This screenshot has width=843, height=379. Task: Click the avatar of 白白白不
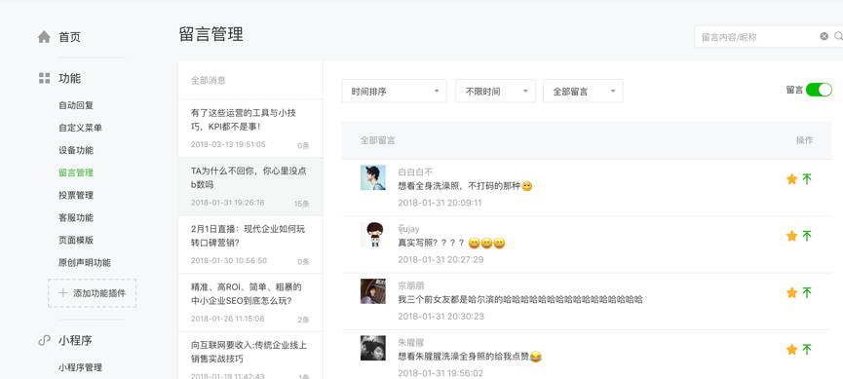pyautogui.click(x=372, y=177)
